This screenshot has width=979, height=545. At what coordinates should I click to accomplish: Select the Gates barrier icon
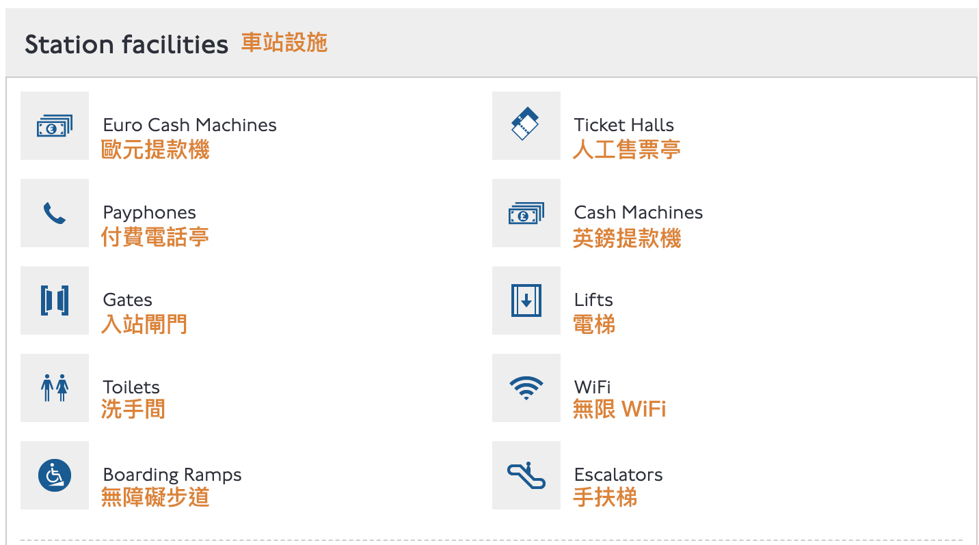pos(55,301)
